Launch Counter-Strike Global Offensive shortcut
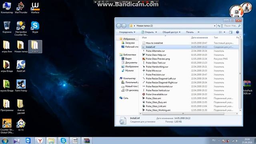Image resolution: width=256 pixels, height=144 pixels. [x=7, y=126]
